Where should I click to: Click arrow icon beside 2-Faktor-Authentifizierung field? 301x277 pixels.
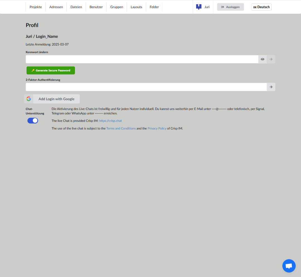pos(271,87)
